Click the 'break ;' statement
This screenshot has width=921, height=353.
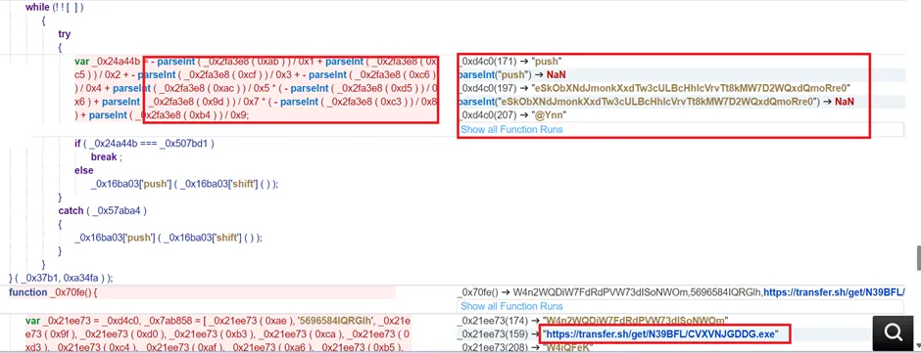click(x=107, y=157)
